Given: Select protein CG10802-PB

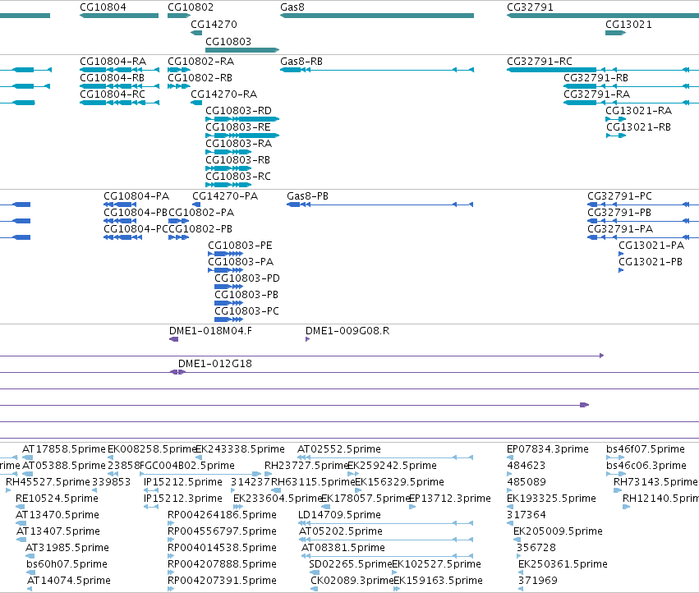Looking at the screenshot, I should coord(179,237).
